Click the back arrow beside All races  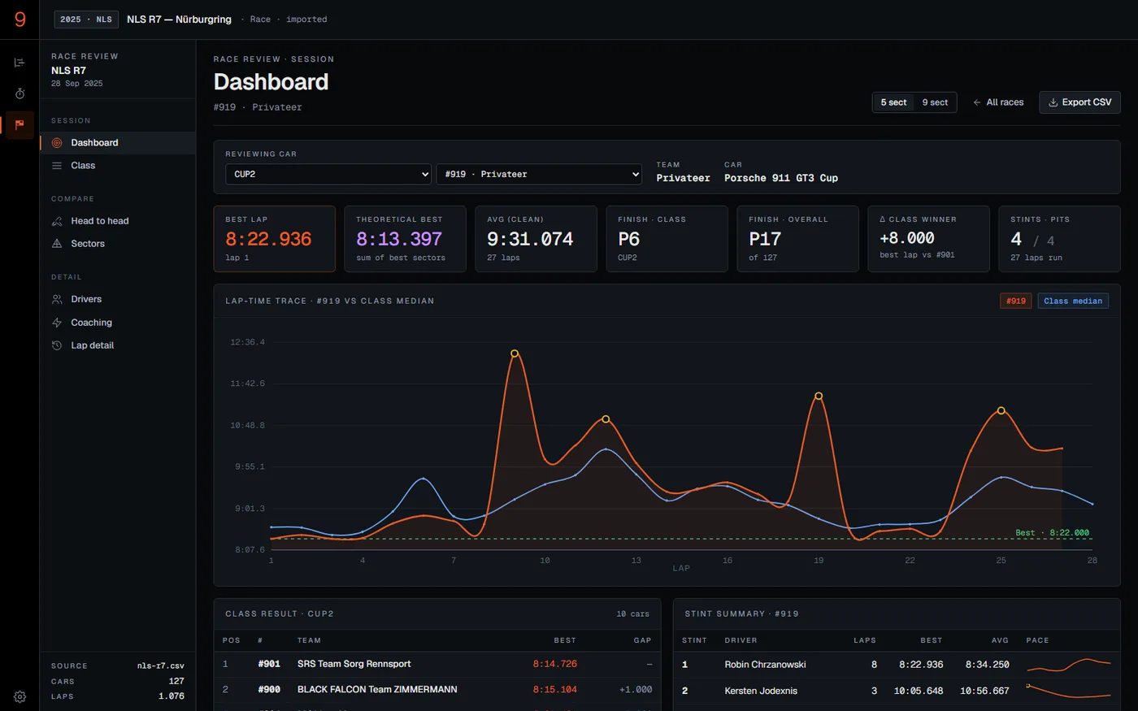[977, 102]
